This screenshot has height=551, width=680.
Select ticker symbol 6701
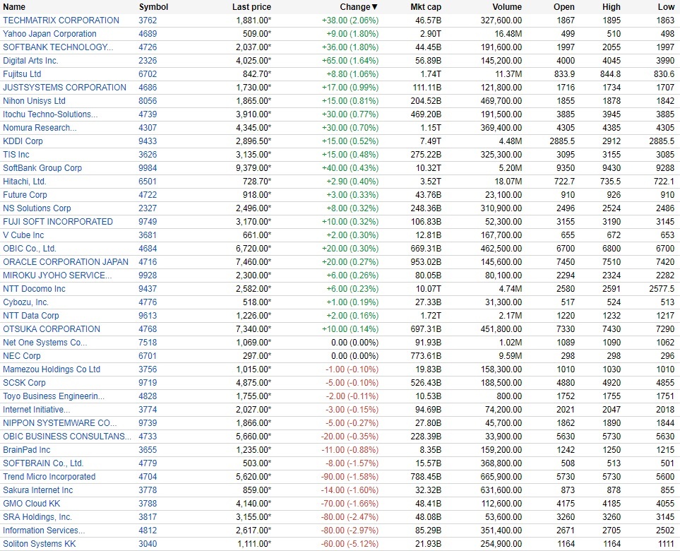[x=148, y=357]
